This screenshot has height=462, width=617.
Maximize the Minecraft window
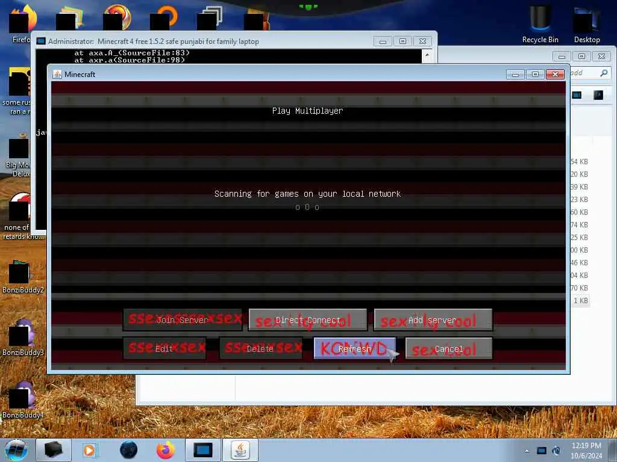coord(535,74)
